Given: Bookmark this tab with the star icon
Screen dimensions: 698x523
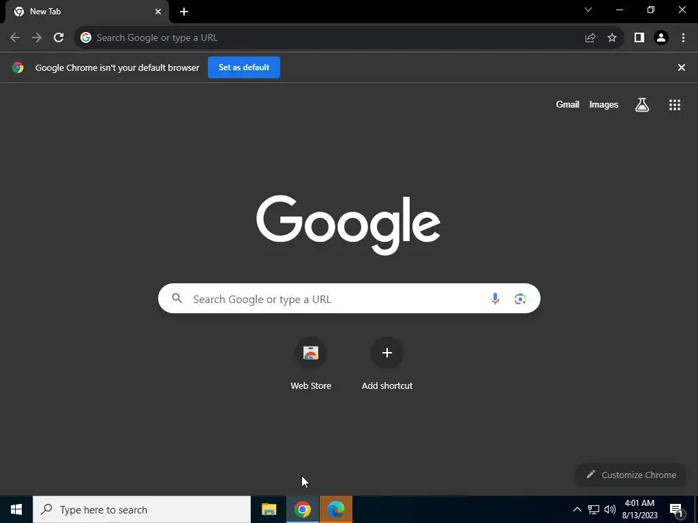Looking at the screenshot, I should pyautogui.click(x=612, y=38).
